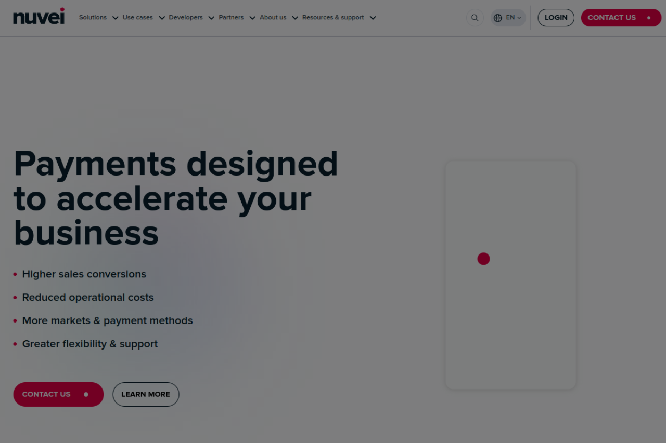Image resolution: width=666 pixels, height=443 pixels.
Task: Open the Resources & support menu
Action: pos(333,17)
